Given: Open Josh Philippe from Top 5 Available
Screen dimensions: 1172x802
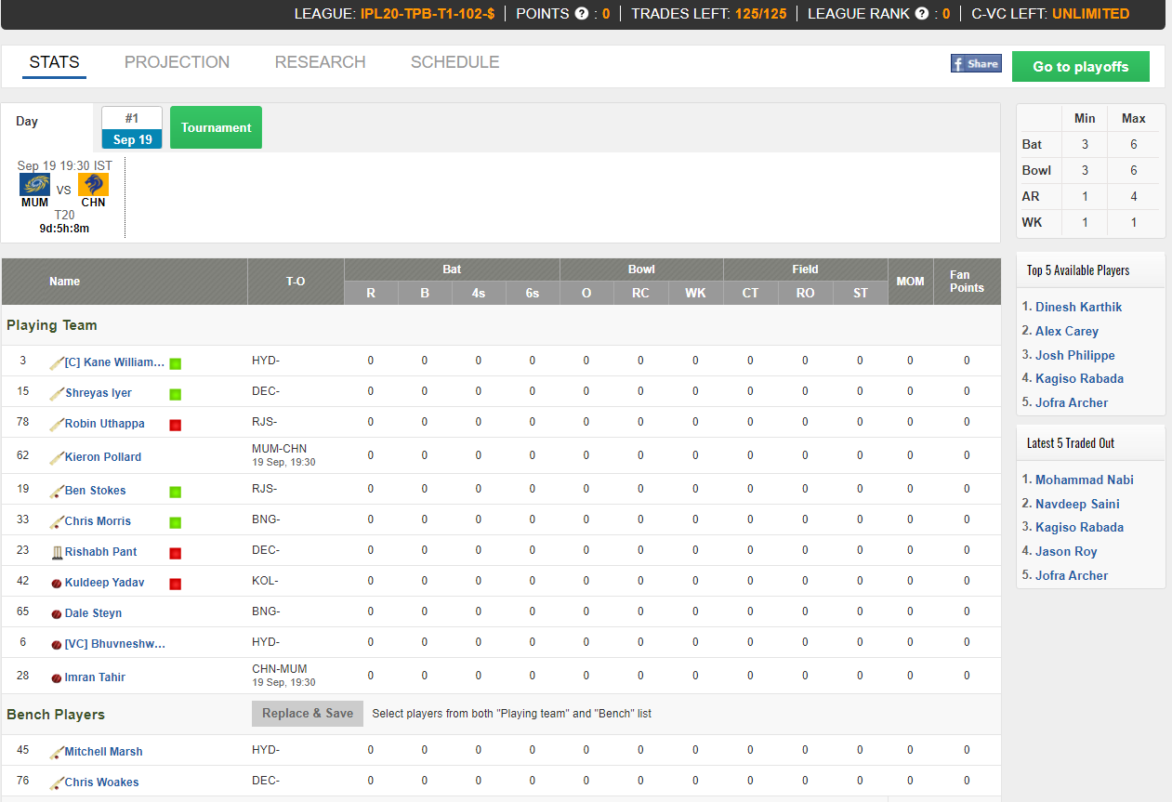Looking at the screenshot, I should point(1075,355).
